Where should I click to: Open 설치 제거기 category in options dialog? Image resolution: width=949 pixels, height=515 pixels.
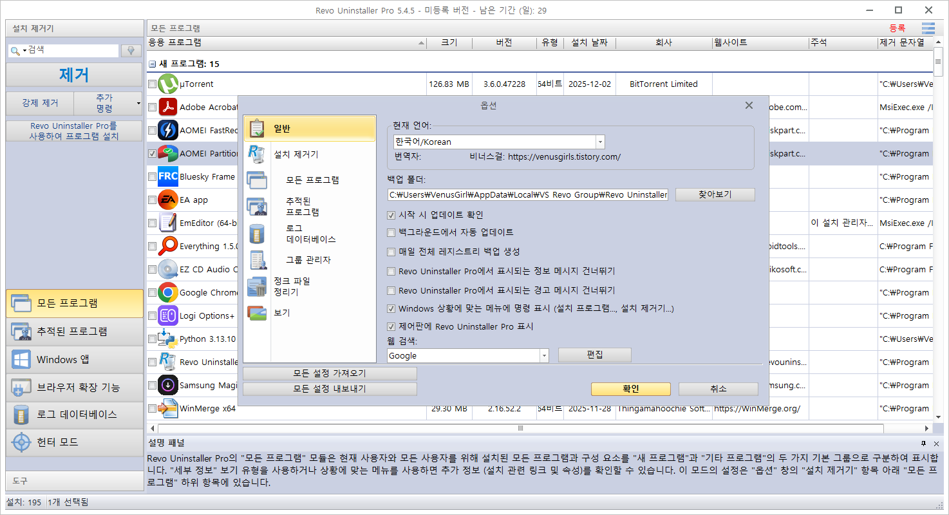(x=310, y=154)
